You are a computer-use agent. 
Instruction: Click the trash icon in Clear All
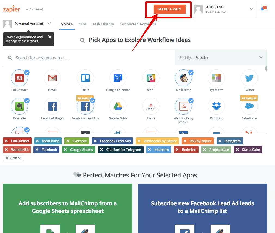pyautogui.click(x=7, y=158)
